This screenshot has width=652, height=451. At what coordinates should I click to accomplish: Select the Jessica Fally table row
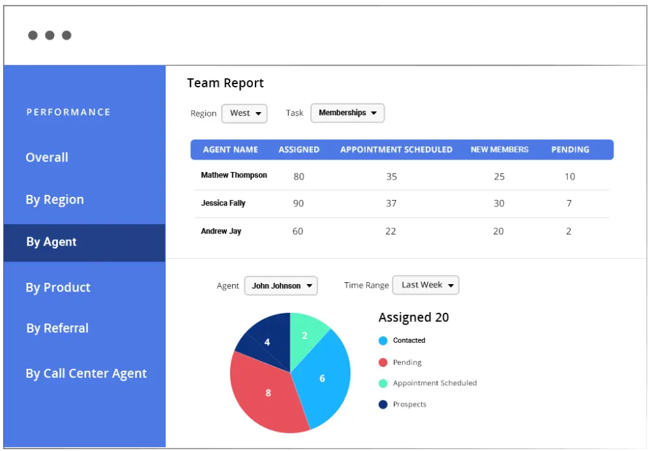tap(222, 203)
